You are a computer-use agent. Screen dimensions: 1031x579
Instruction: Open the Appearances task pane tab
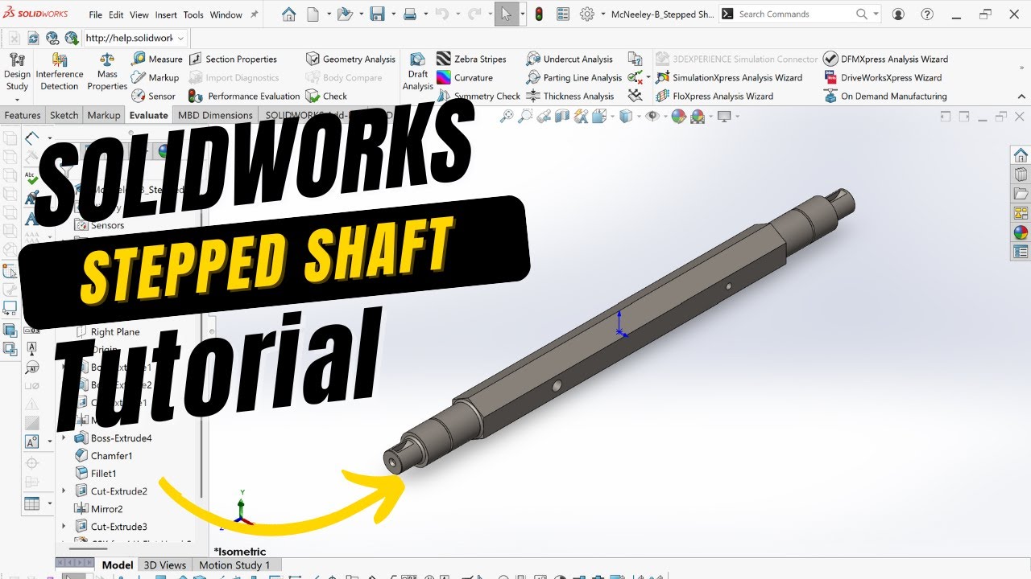coord(1021,232)
